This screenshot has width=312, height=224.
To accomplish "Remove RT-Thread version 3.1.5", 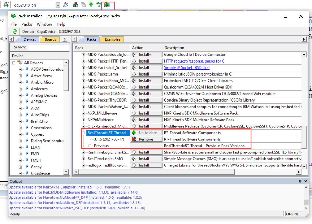I will point(146,139).
